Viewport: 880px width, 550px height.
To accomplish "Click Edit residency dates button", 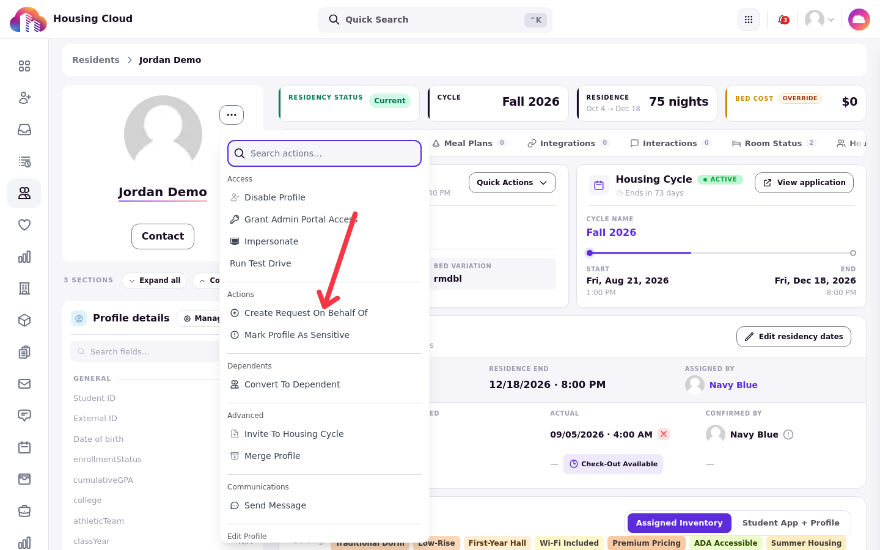I will pos(794,337).
